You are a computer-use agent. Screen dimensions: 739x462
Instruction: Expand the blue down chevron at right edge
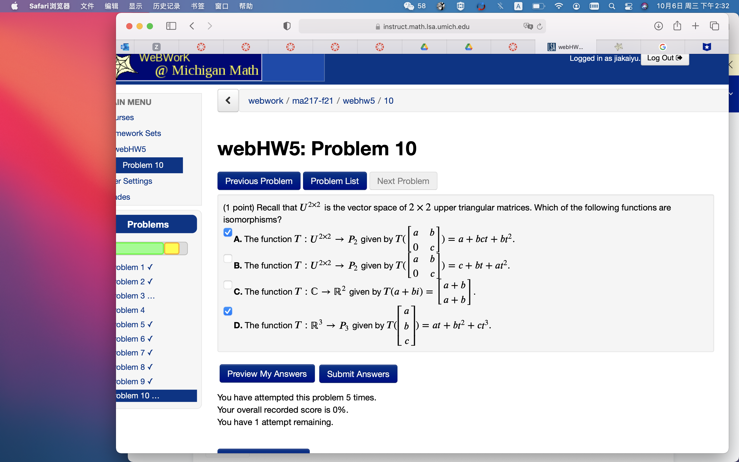pyautogui.click(x=731, y=94)
